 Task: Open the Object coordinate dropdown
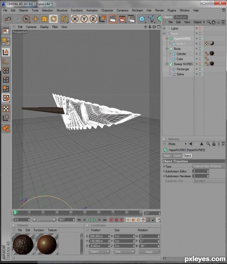point(100,252)
